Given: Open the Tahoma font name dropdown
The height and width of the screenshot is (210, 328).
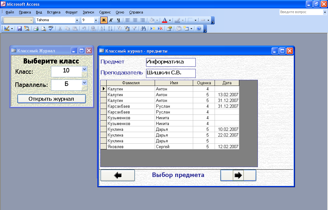Looking at the screenshot, I should [x=77, y=20].
